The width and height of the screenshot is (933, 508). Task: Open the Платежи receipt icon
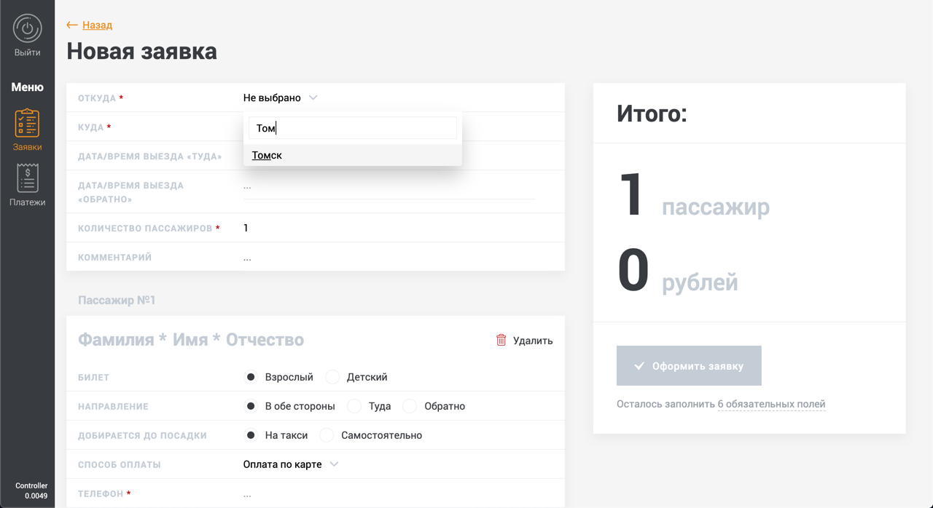(x=27, y=178)
